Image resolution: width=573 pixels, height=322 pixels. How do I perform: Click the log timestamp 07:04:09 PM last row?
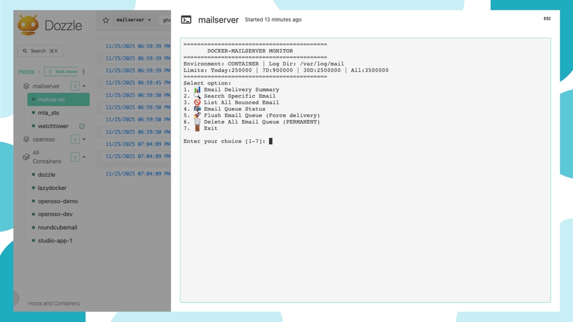click(x=138, y=174)
